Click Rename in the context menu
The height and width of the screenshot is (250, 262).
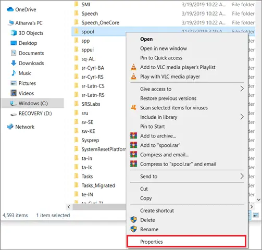pyautogui.click(x=149, y=229)
